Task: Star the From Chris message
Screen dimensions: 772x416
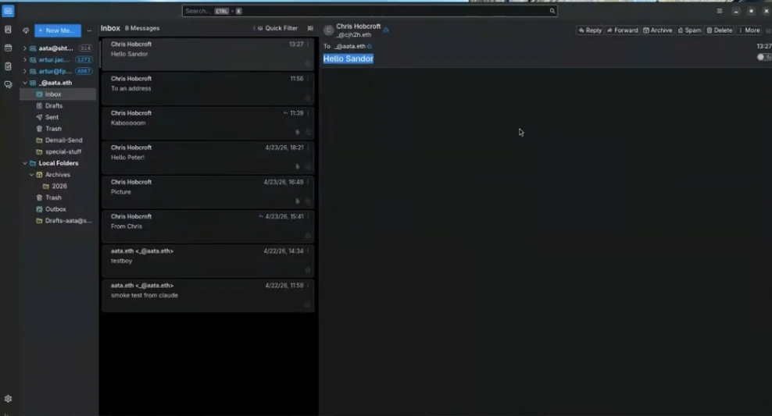Action: pyautogui.click(x=308, y=236)
